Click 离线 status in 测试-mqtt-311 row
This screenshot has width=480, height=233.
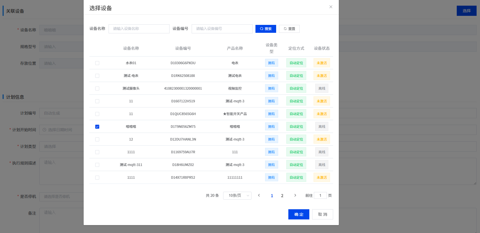point(322,165)
